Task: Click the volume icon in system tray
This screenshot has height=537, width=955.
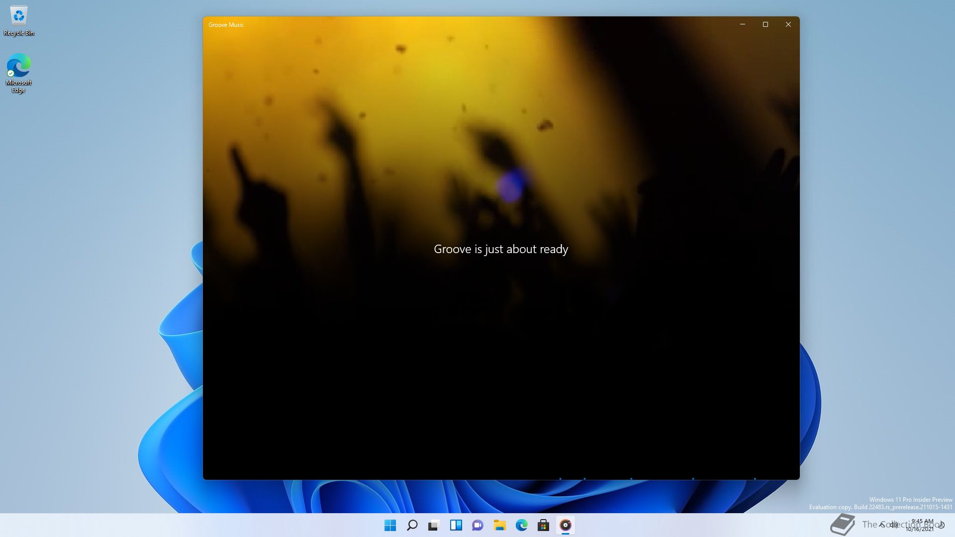Action: coord(894,525)
